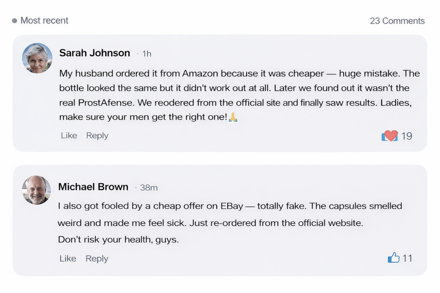Reply to Michael Brown's comment

coord(97,258)
